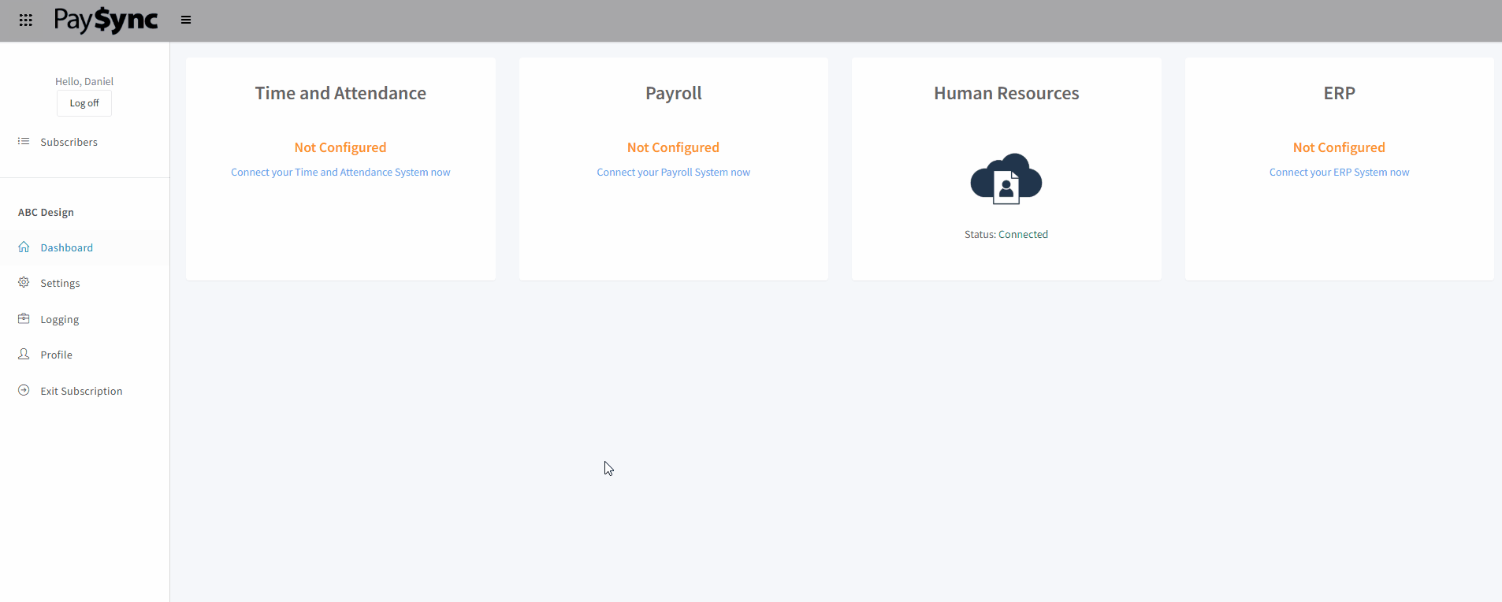Viewport: 1502px width, 602px height.
Task: Click the Human Resources card title
Action: pyautogui.click(x=1006, y=93)
